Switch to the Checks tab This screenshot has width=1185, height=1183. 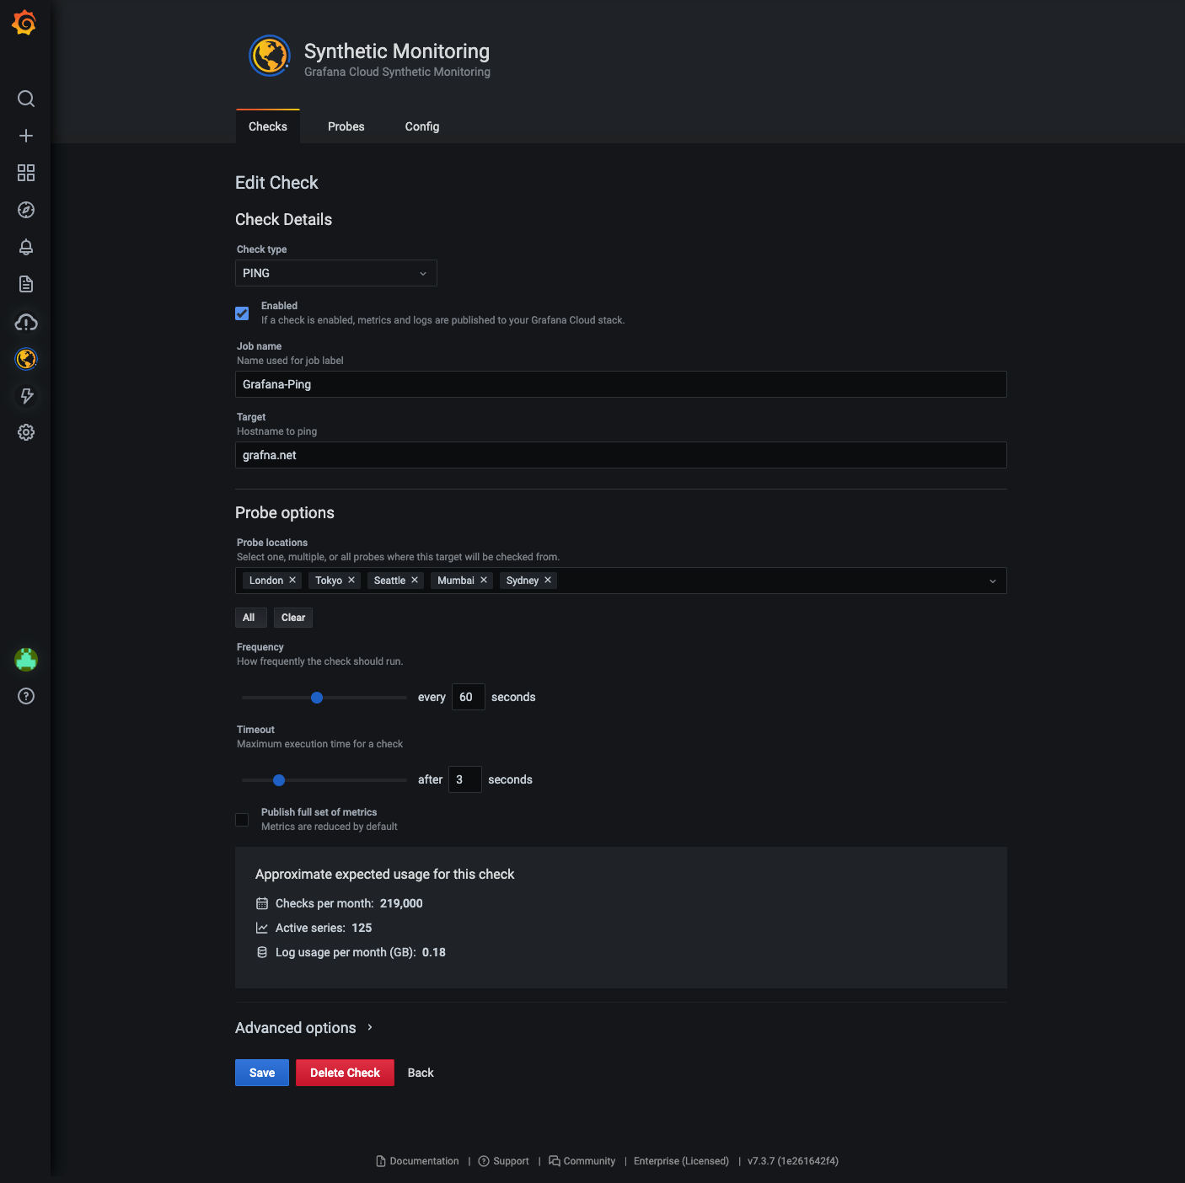tap(268, 126)
